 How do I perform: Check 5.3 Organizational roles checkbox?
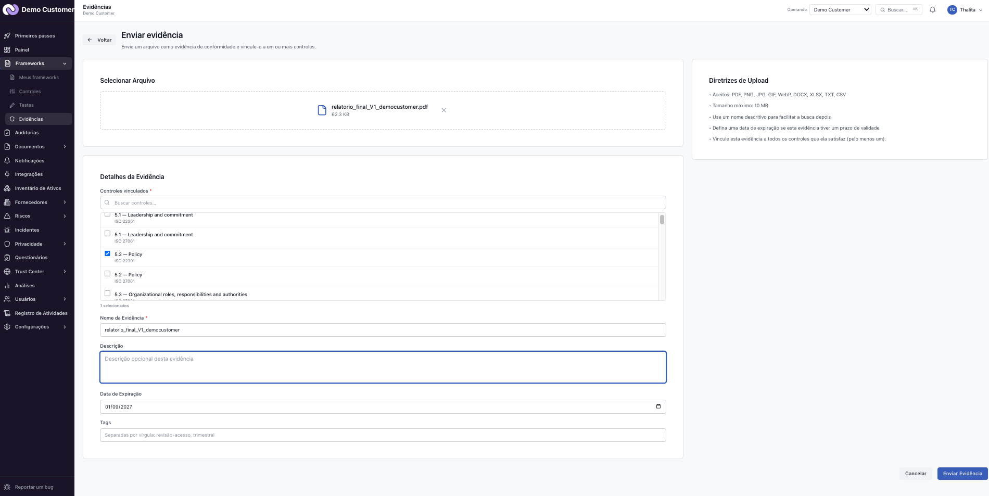pos(107,294)
